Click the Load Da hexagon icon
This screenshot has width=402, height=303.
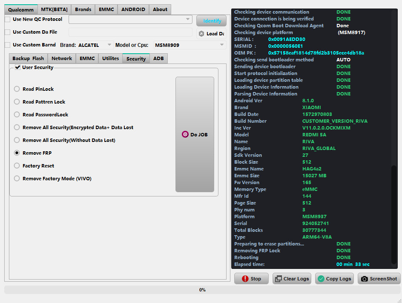tap(201, 34)
